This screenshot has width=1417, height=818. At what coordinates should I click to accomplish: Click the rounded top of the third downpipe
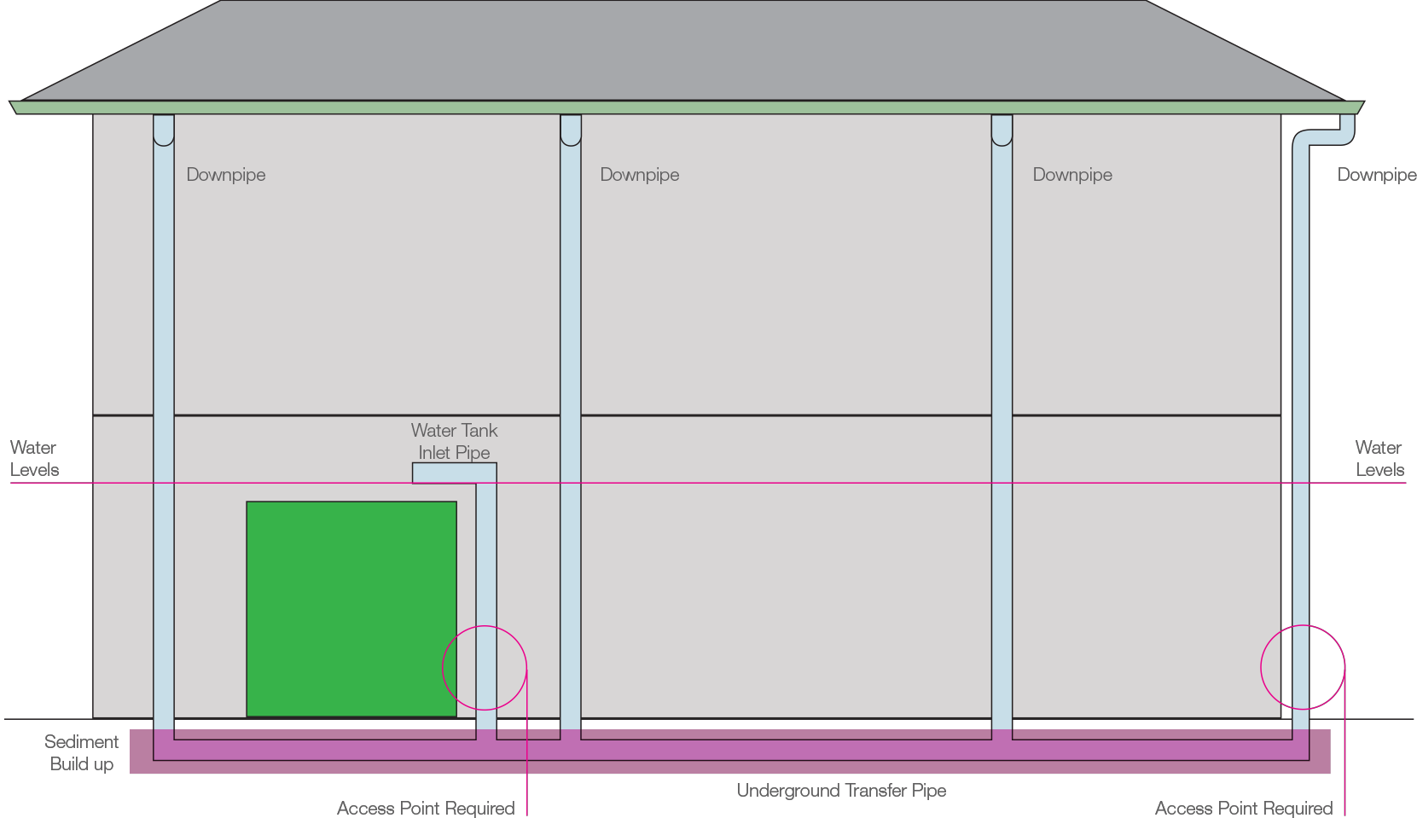click(1002, 131)
